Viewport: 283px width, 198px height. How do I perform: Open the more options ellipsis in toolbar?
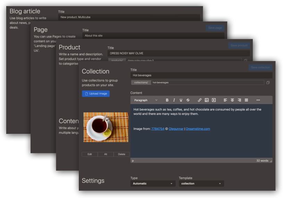pyautogui.click(x=258, y=100)
